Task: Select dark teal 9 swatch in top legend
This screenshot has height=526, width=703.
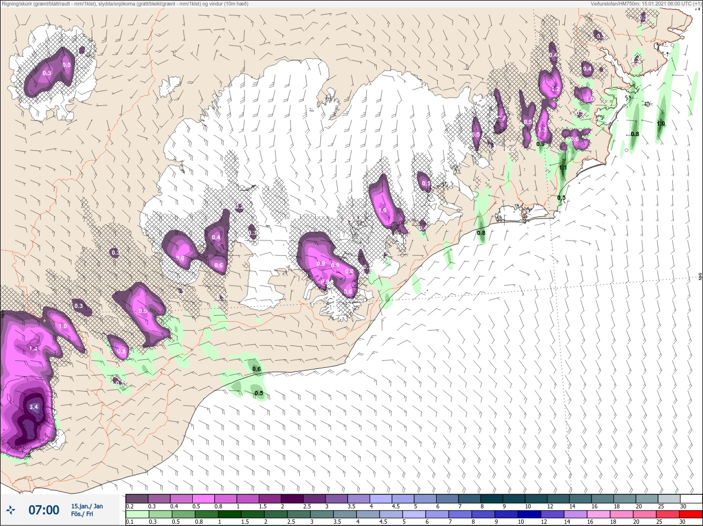Action: [514, 499]
